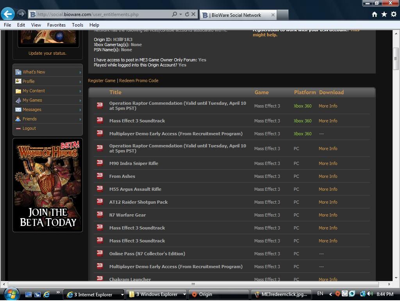Screen dimensions: 400x301
Task: Click the Windows Start orb
Action: (x=12, y=294)
